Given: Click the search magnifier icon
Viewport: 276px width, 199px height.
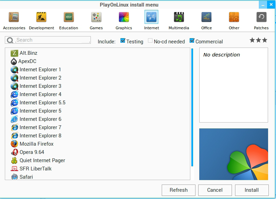Looking at the screenshot, I should (10, 40).
